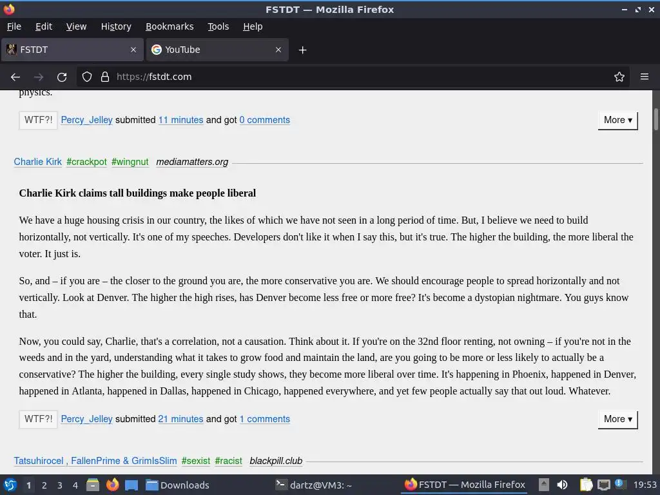Viewport: 660px width, 495px height.
Task: Open the tracking protection shield icon
Action: [87, 77]
